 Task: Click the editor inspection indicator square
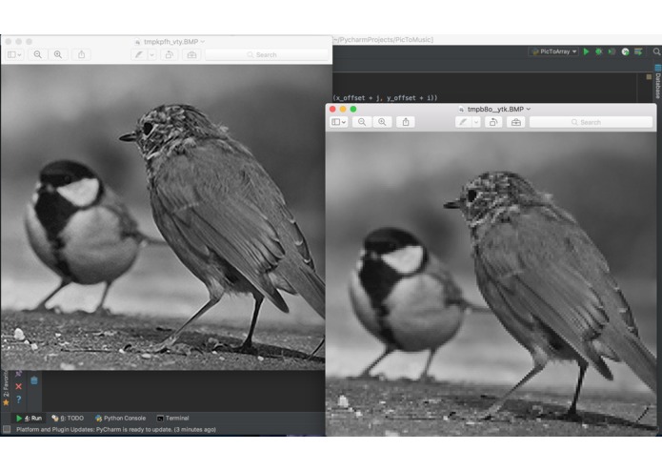649,77
